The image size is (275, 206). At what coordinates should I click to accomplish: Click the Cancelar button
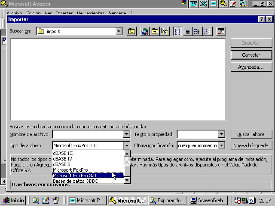pos(251,55)
